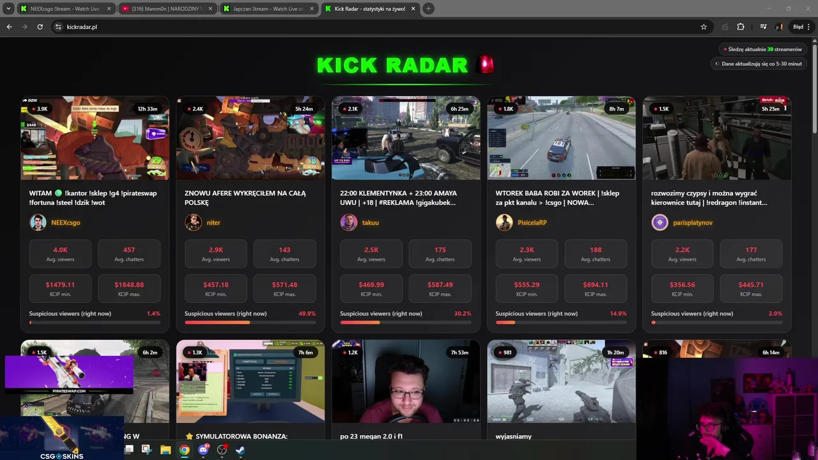Viewport: 818px width, 460px height.
Task: Open the 'SYMULATOROWA BONANZA' stream thumbnail
Action: (x=251, y=381)
